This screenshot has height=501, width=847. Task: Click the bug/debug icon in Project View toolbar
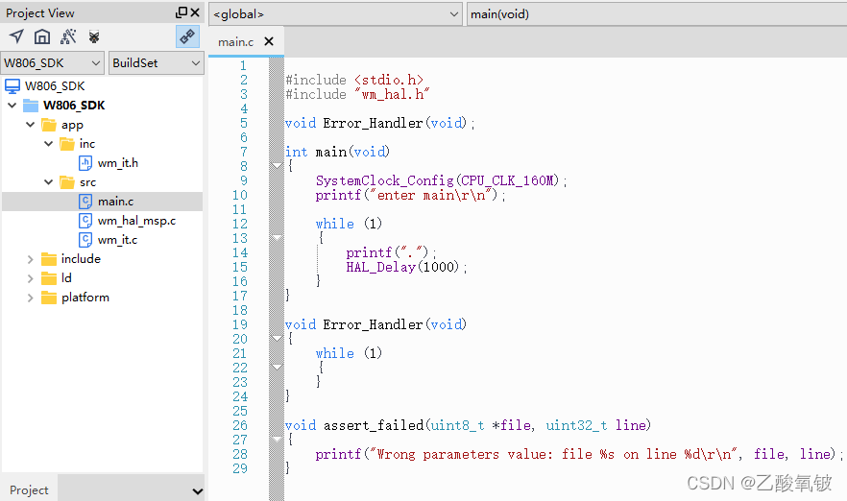94,36
